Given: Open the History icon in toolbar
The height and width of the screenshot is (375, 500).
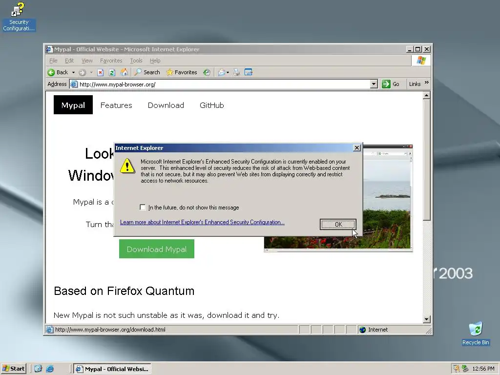Looking at the screenshot, I should coord(207,72).
